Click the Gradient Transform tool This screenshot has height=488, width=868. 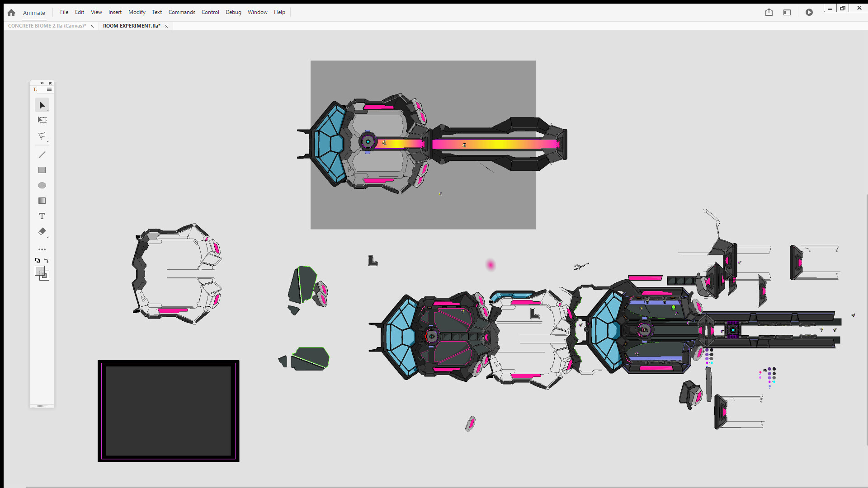click(x=42, y=201)
